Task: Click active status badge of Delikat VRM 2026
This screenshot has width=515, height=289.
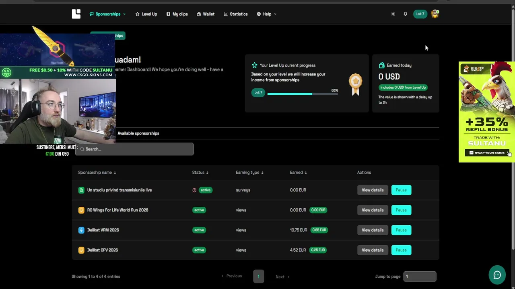Action: [x=199, y=230]
